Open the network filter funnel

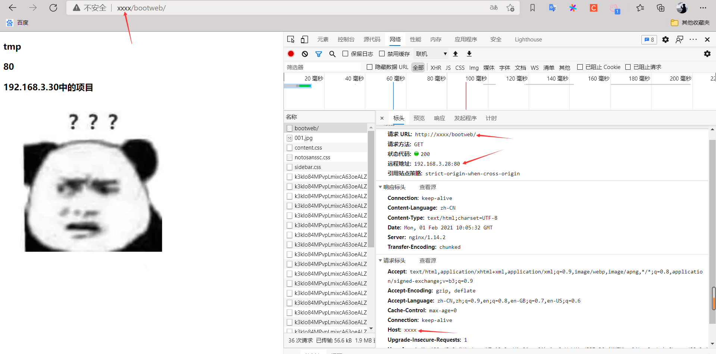click(x=318, y=54)
